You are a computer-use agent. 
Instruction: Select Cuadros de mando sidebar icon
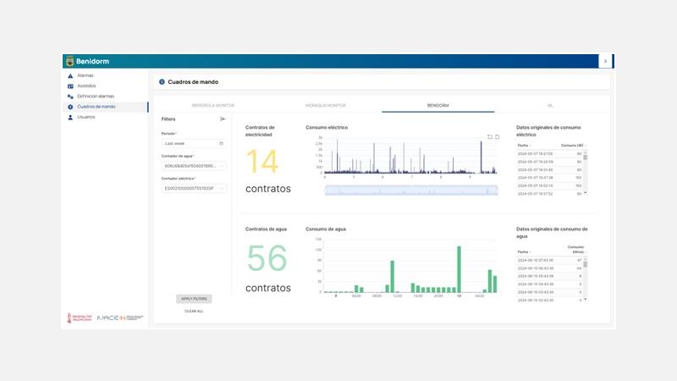(70, 107)
